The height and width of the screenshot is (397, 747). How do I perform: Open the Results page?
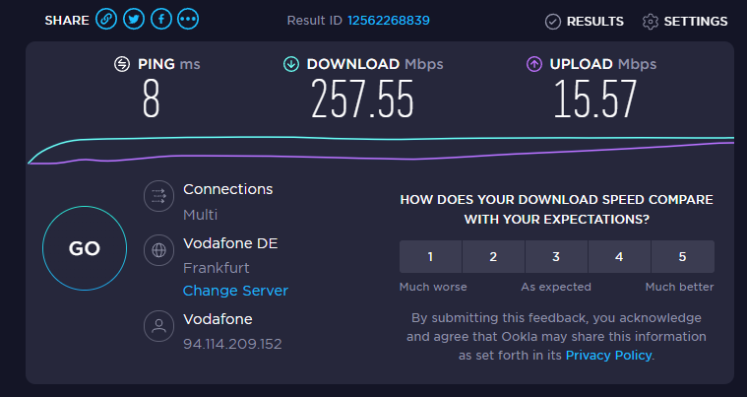[x=585, y=21]
